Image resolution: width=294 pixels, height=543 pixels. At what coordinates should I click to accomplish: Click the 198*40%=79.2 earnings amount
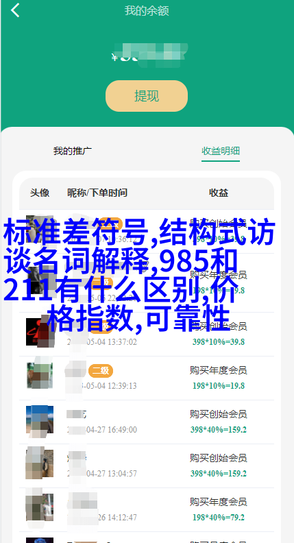pyautogui.click(x=219, y=518)
